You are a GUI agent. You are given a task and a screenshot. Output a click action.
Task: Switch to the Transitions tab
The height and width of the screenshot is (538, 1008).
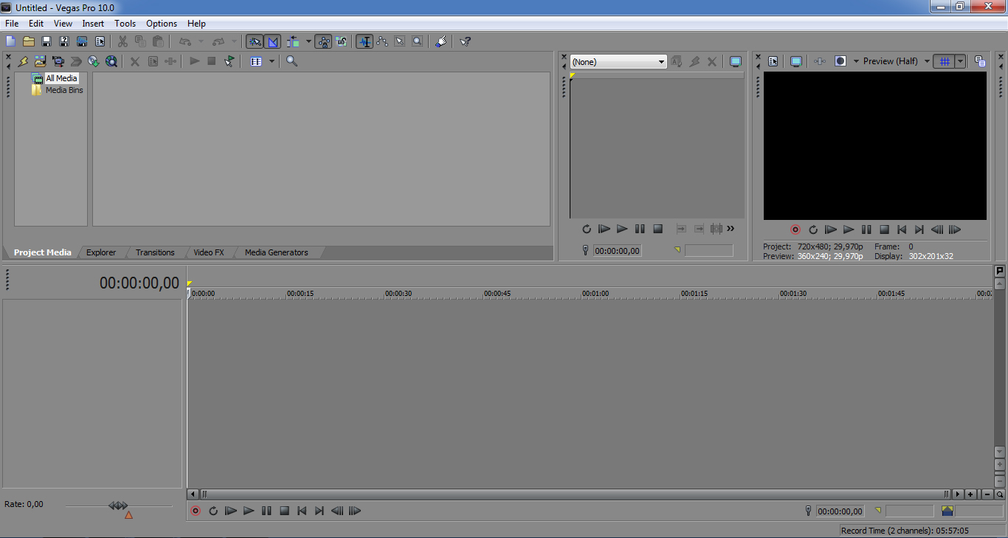pos(155,252)
